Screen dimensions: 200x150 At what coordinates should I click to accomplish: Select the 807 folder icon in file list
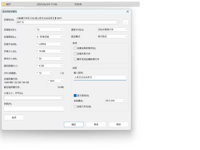[4, 4]
